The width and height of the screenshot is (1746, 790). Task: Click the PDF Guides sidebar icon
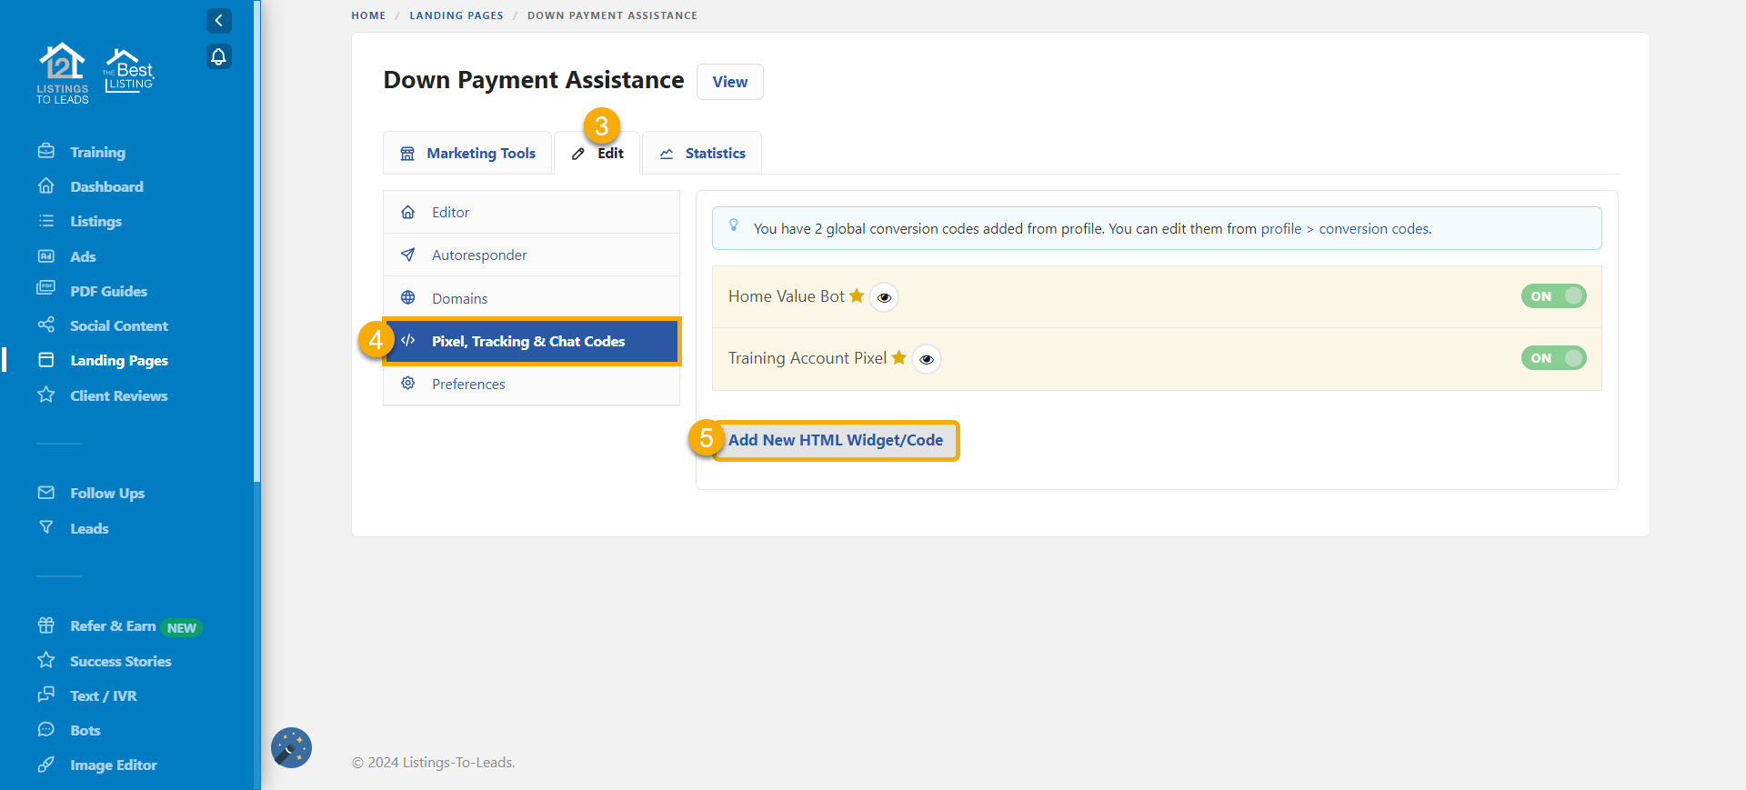(x=45, y=289)
